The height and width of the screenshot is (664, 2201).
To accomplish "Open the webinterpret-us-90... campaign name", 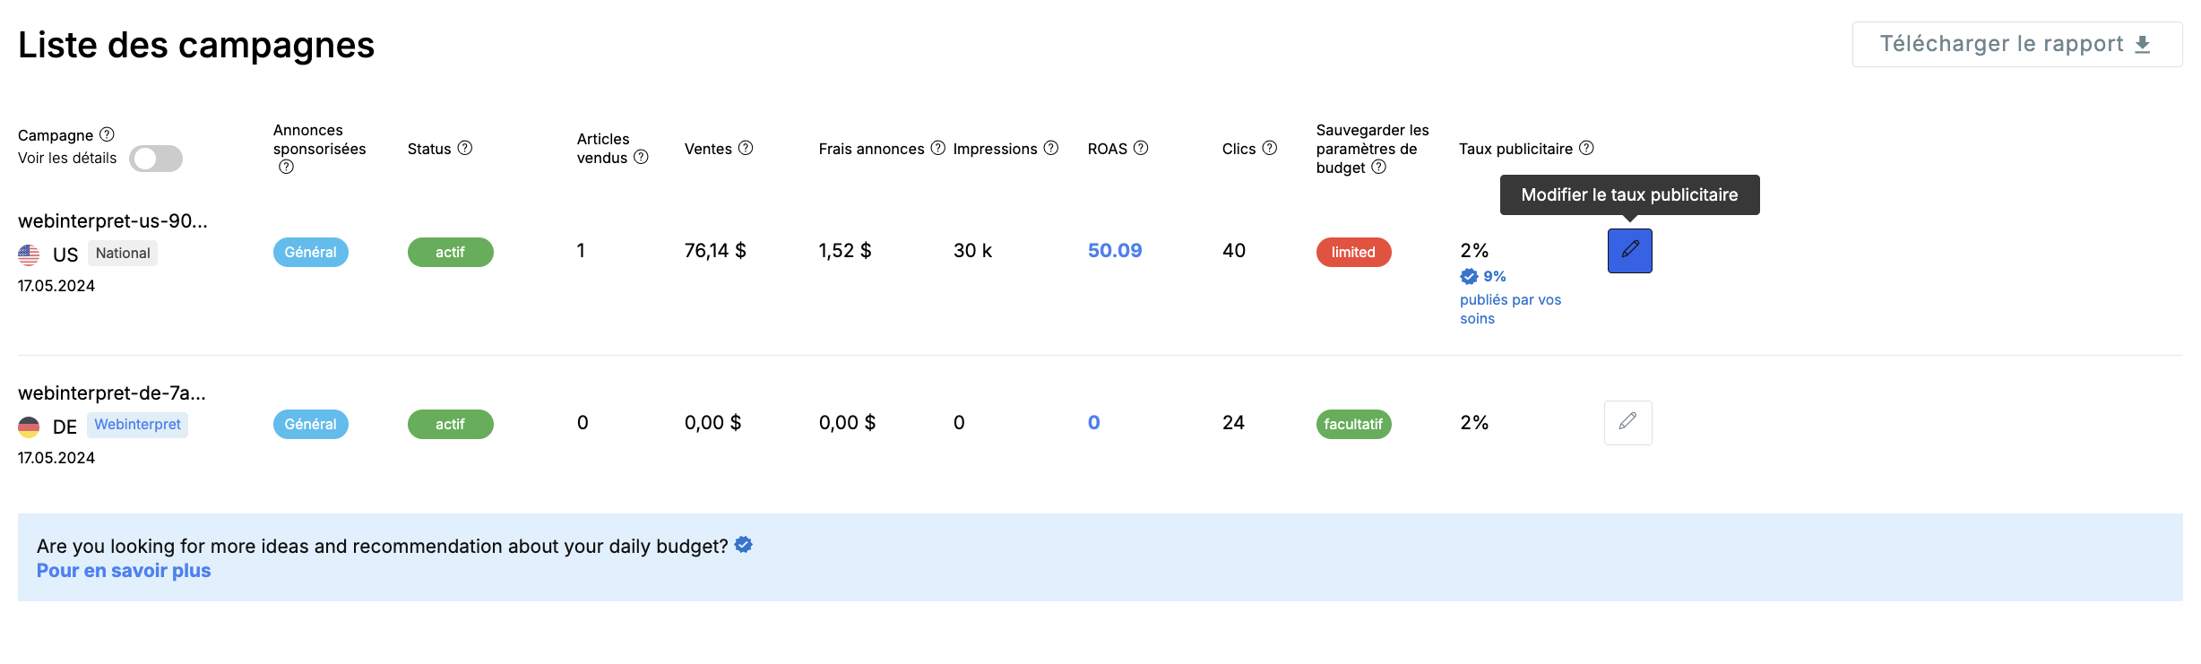I will point(113,221).
